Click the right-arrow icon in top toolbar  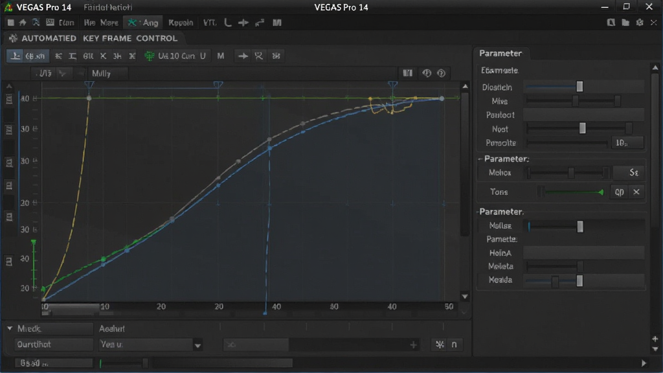(243, 23)
